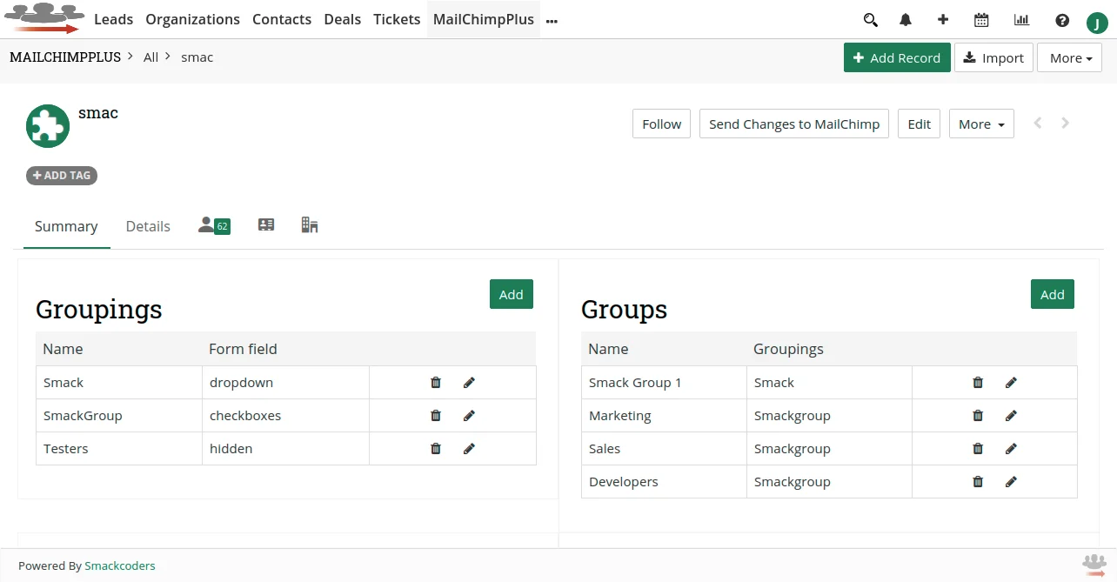Click the Add Record button
The height and width of the screenshot is (582, 1117).
pos(897,57)
